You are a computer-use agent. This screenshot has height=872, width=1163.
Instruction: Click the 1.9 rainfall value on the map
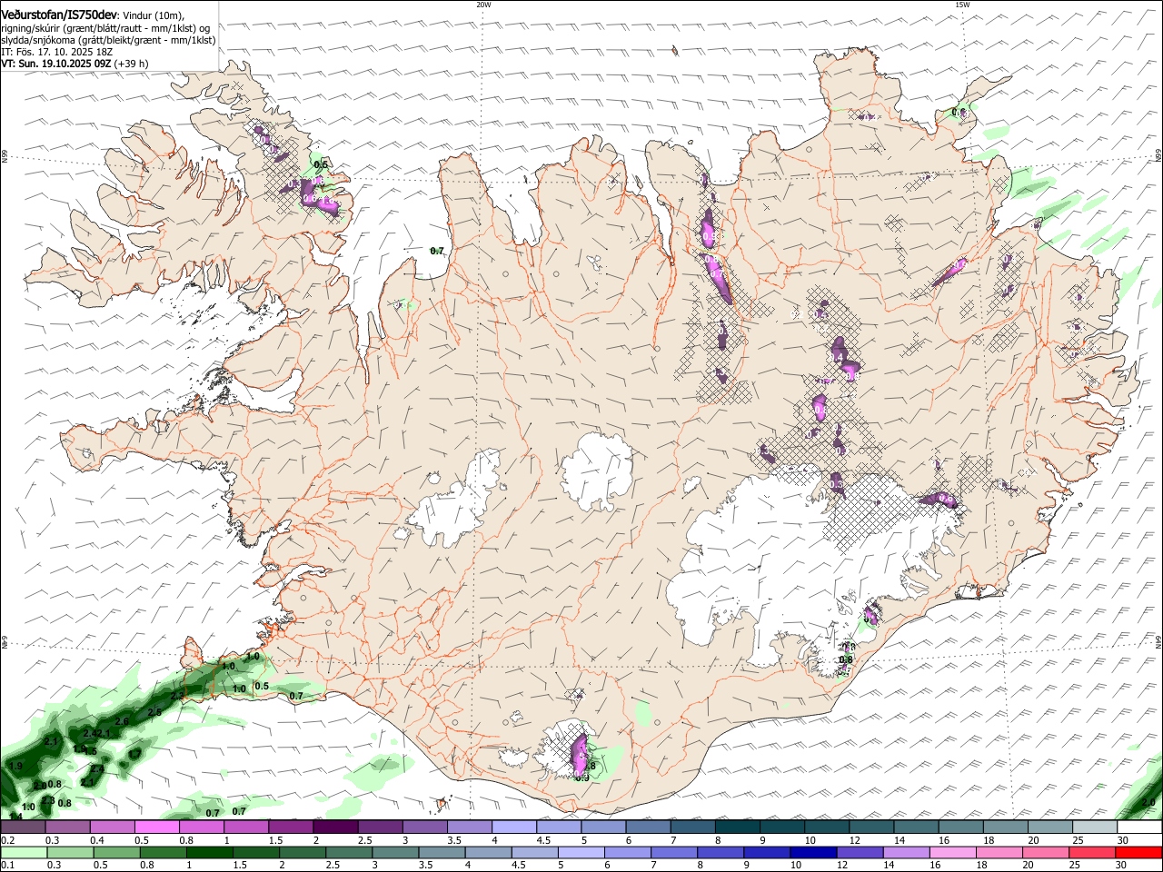(15, 766)
